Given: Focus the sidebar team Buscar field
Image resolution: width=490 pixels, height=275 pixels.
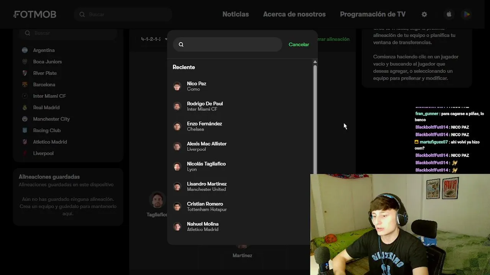Looking at the screenshot, I should pyautogui.click(x=68, y=33).
